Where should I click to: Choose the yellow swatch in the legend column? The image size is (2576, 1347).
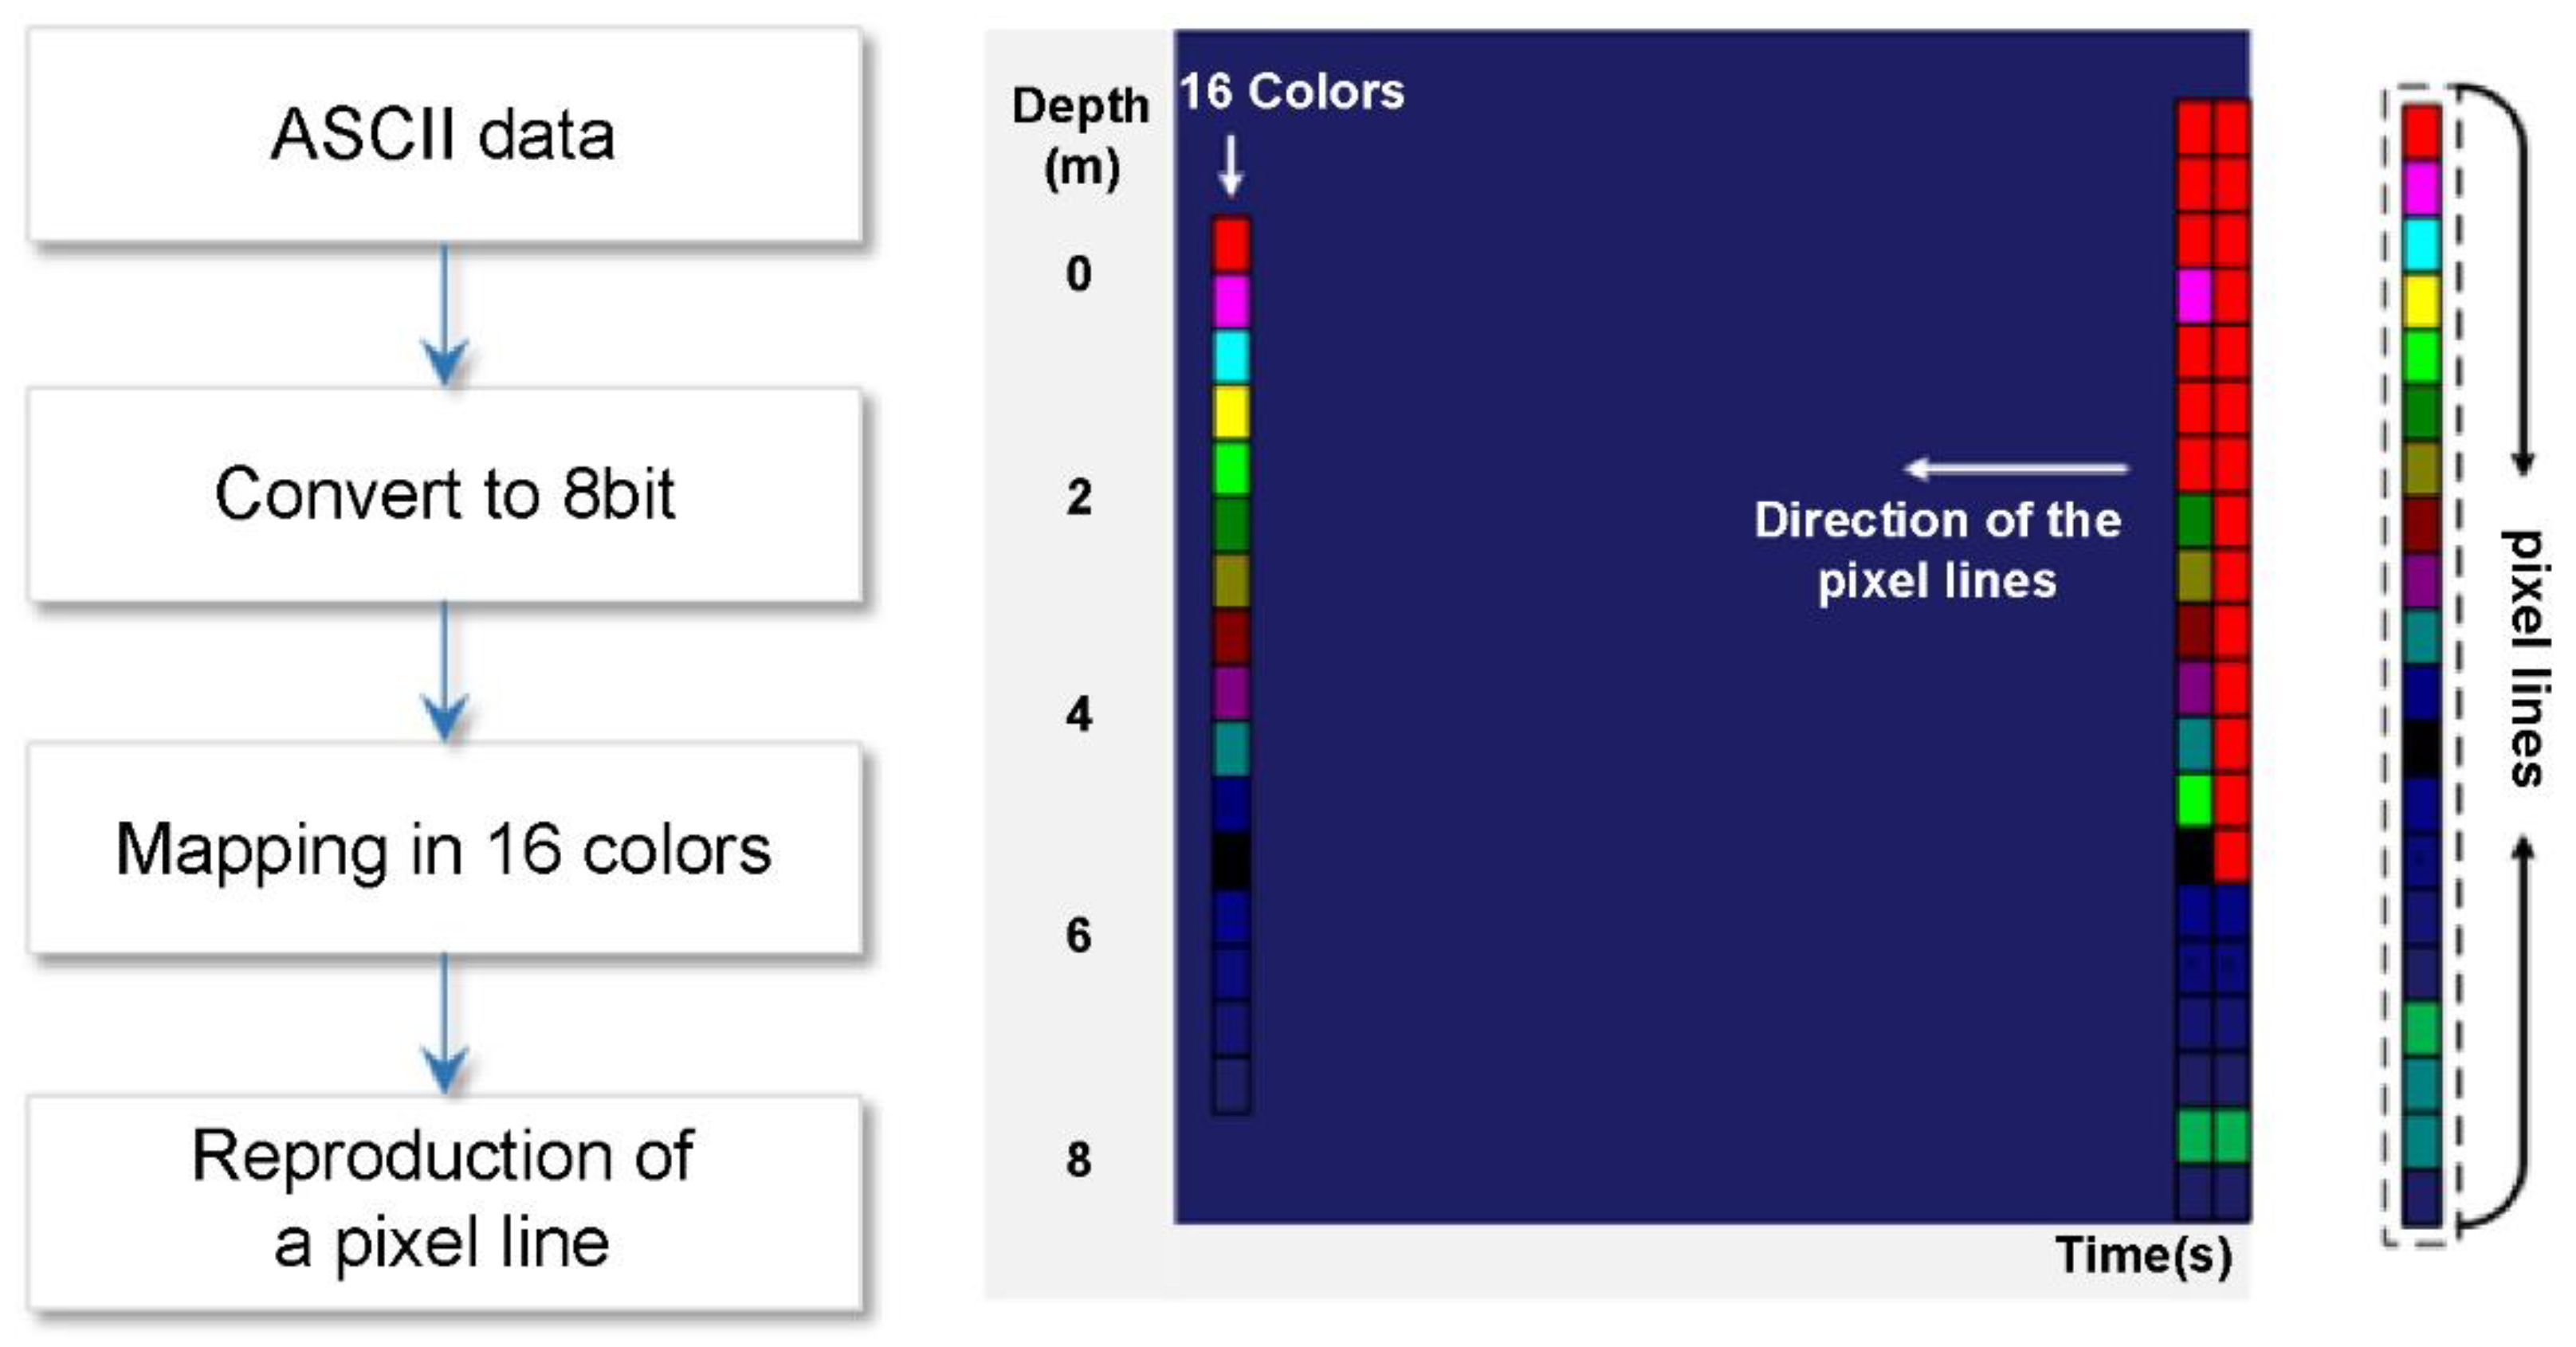click(1231, 412)
